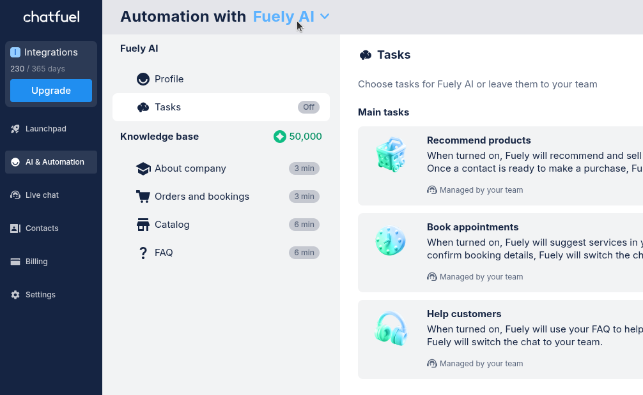Open the Fuely AI dropdown chevron
Viewport: 643px width, 395px height.
pos(325,17)
